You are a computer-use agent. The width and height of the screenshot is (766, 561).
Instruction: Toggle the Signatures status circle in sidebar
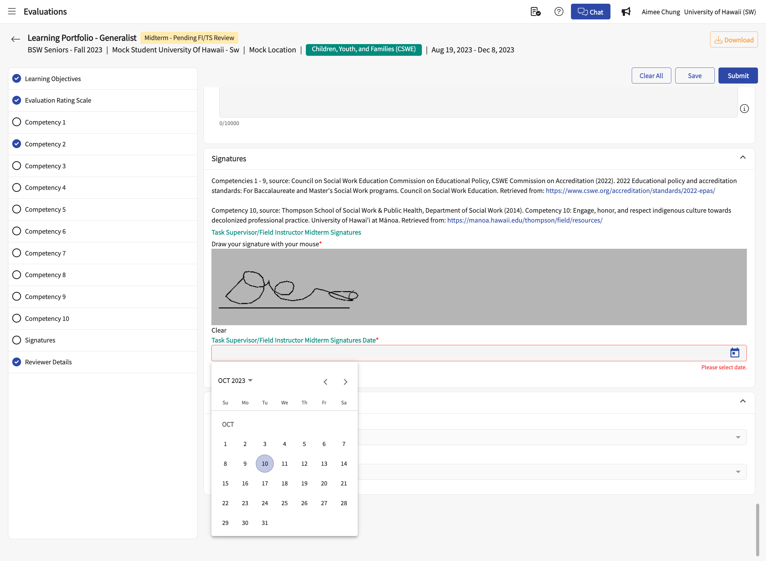tap(17, 340)
